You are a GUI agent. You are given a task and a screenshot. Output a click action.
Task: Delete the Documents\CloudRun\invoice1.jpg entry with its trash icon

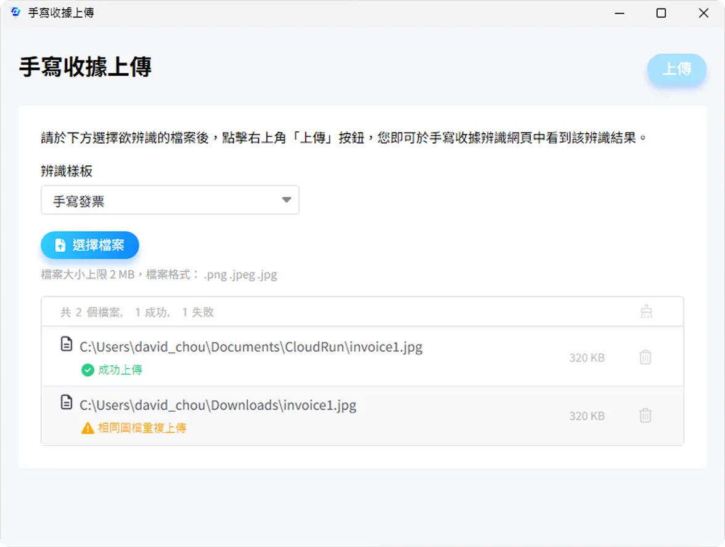tap(645, 357)
